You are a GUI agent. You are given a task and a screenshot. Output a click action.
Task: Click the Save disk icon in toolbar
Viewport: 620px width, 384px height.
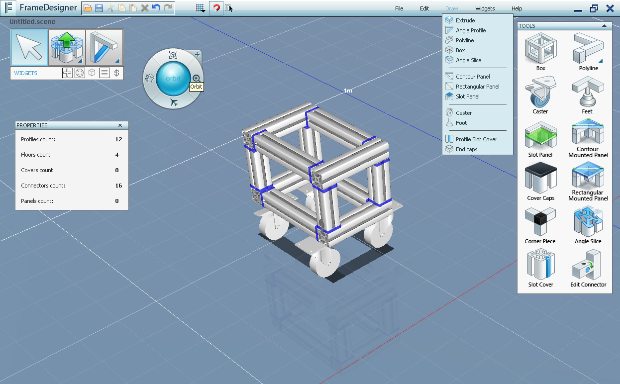[99, 8]
